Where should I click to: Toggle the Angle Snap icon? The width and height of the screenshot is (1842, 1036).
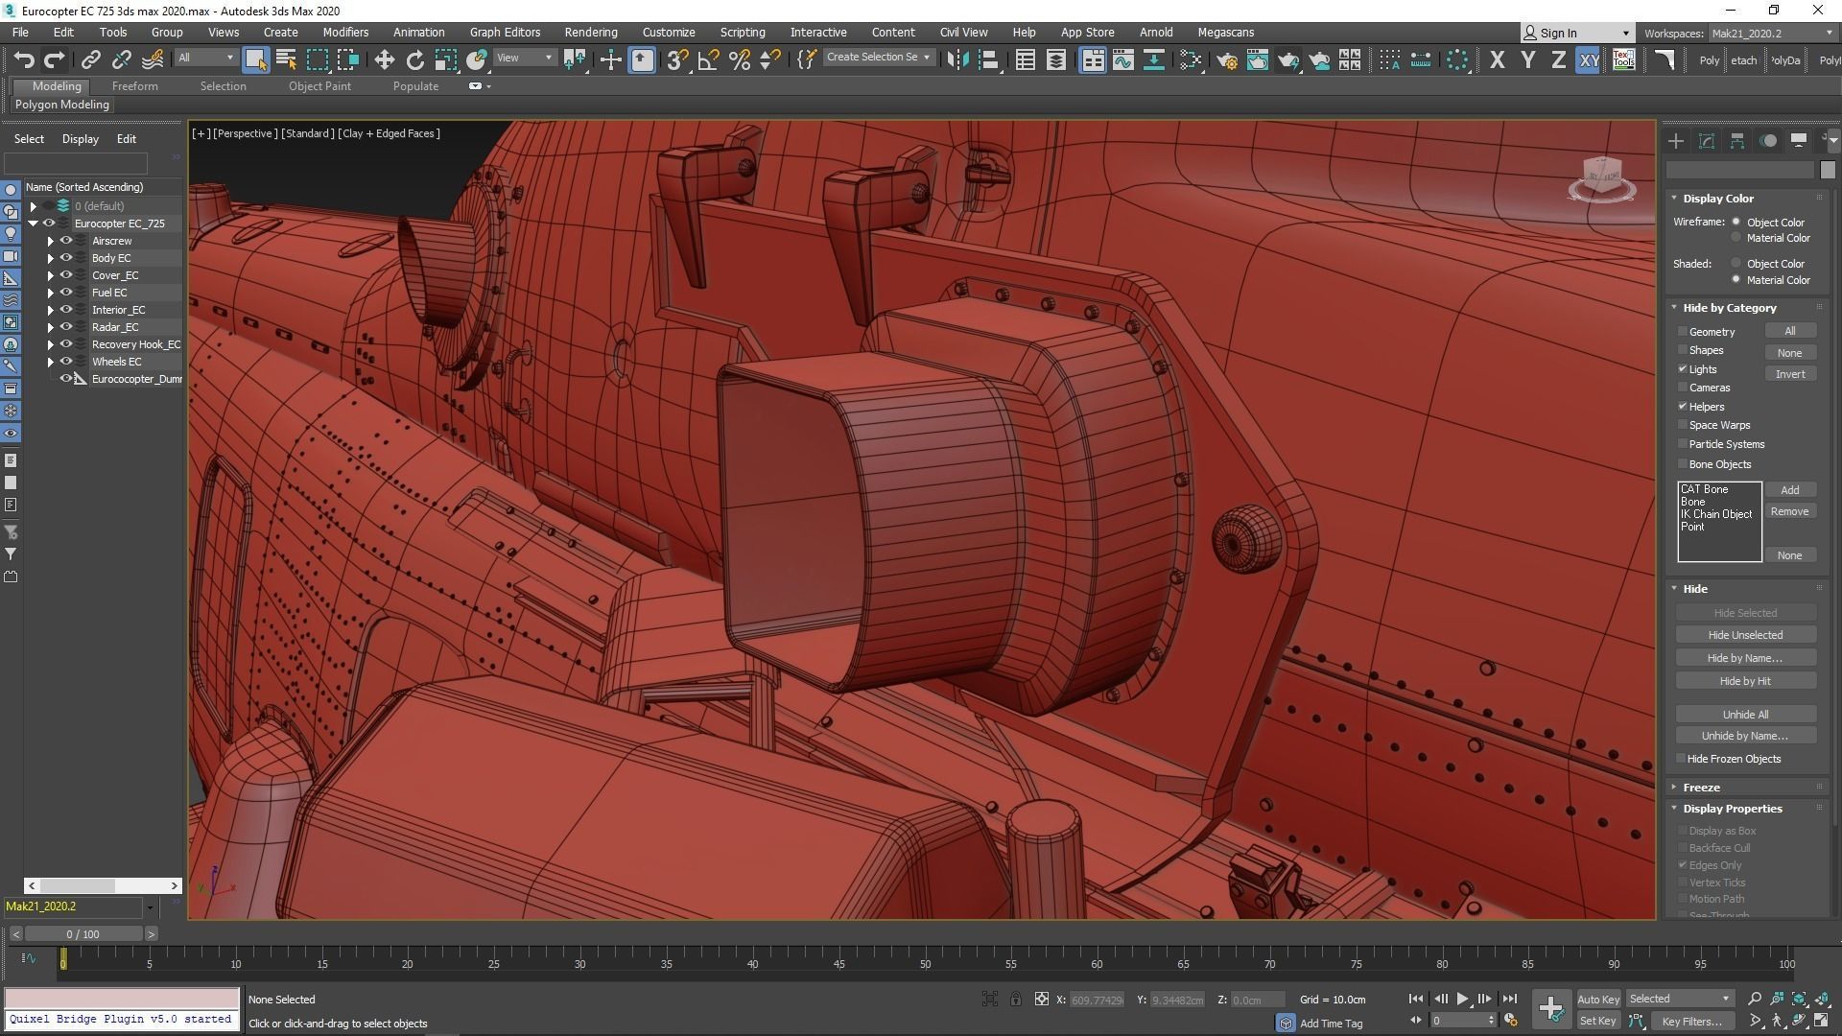coord(708,60)
